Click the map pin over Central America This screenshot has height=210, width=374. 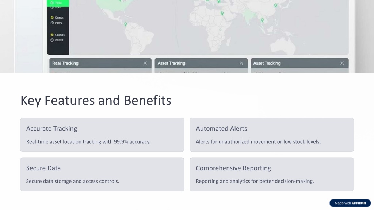[x=126, y=24]
